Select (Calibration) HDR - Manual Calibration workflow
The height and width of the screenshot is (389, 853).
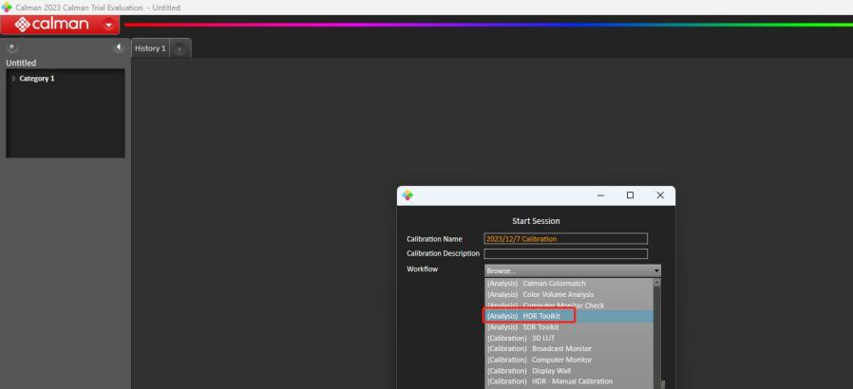[x=569, y=381]
